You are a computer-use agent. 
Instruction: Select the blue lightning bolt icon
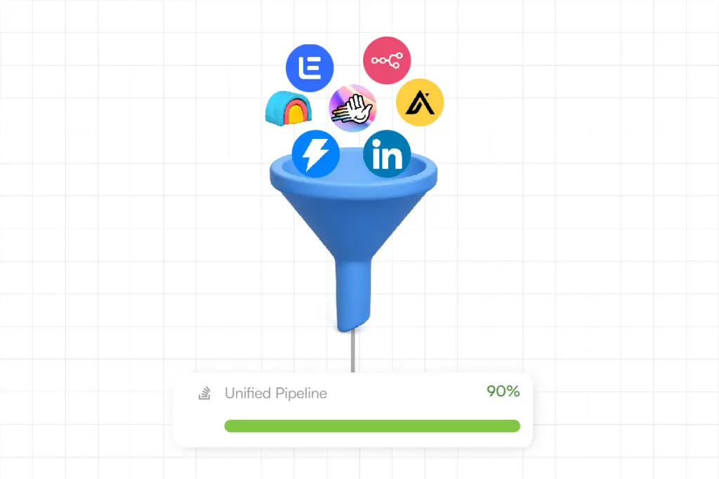315,154
